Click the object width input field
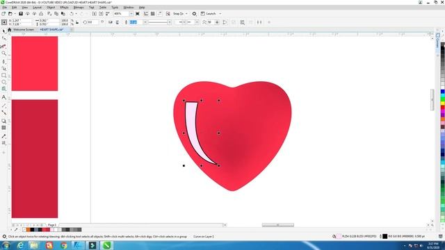445x250 pixels. [49, 20]
